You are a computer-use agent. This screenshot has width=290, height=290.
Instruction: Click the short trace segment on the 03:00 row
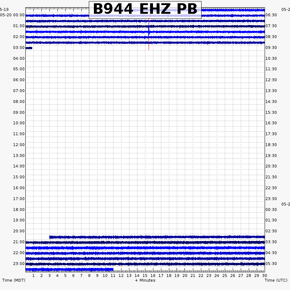[29, 48]
